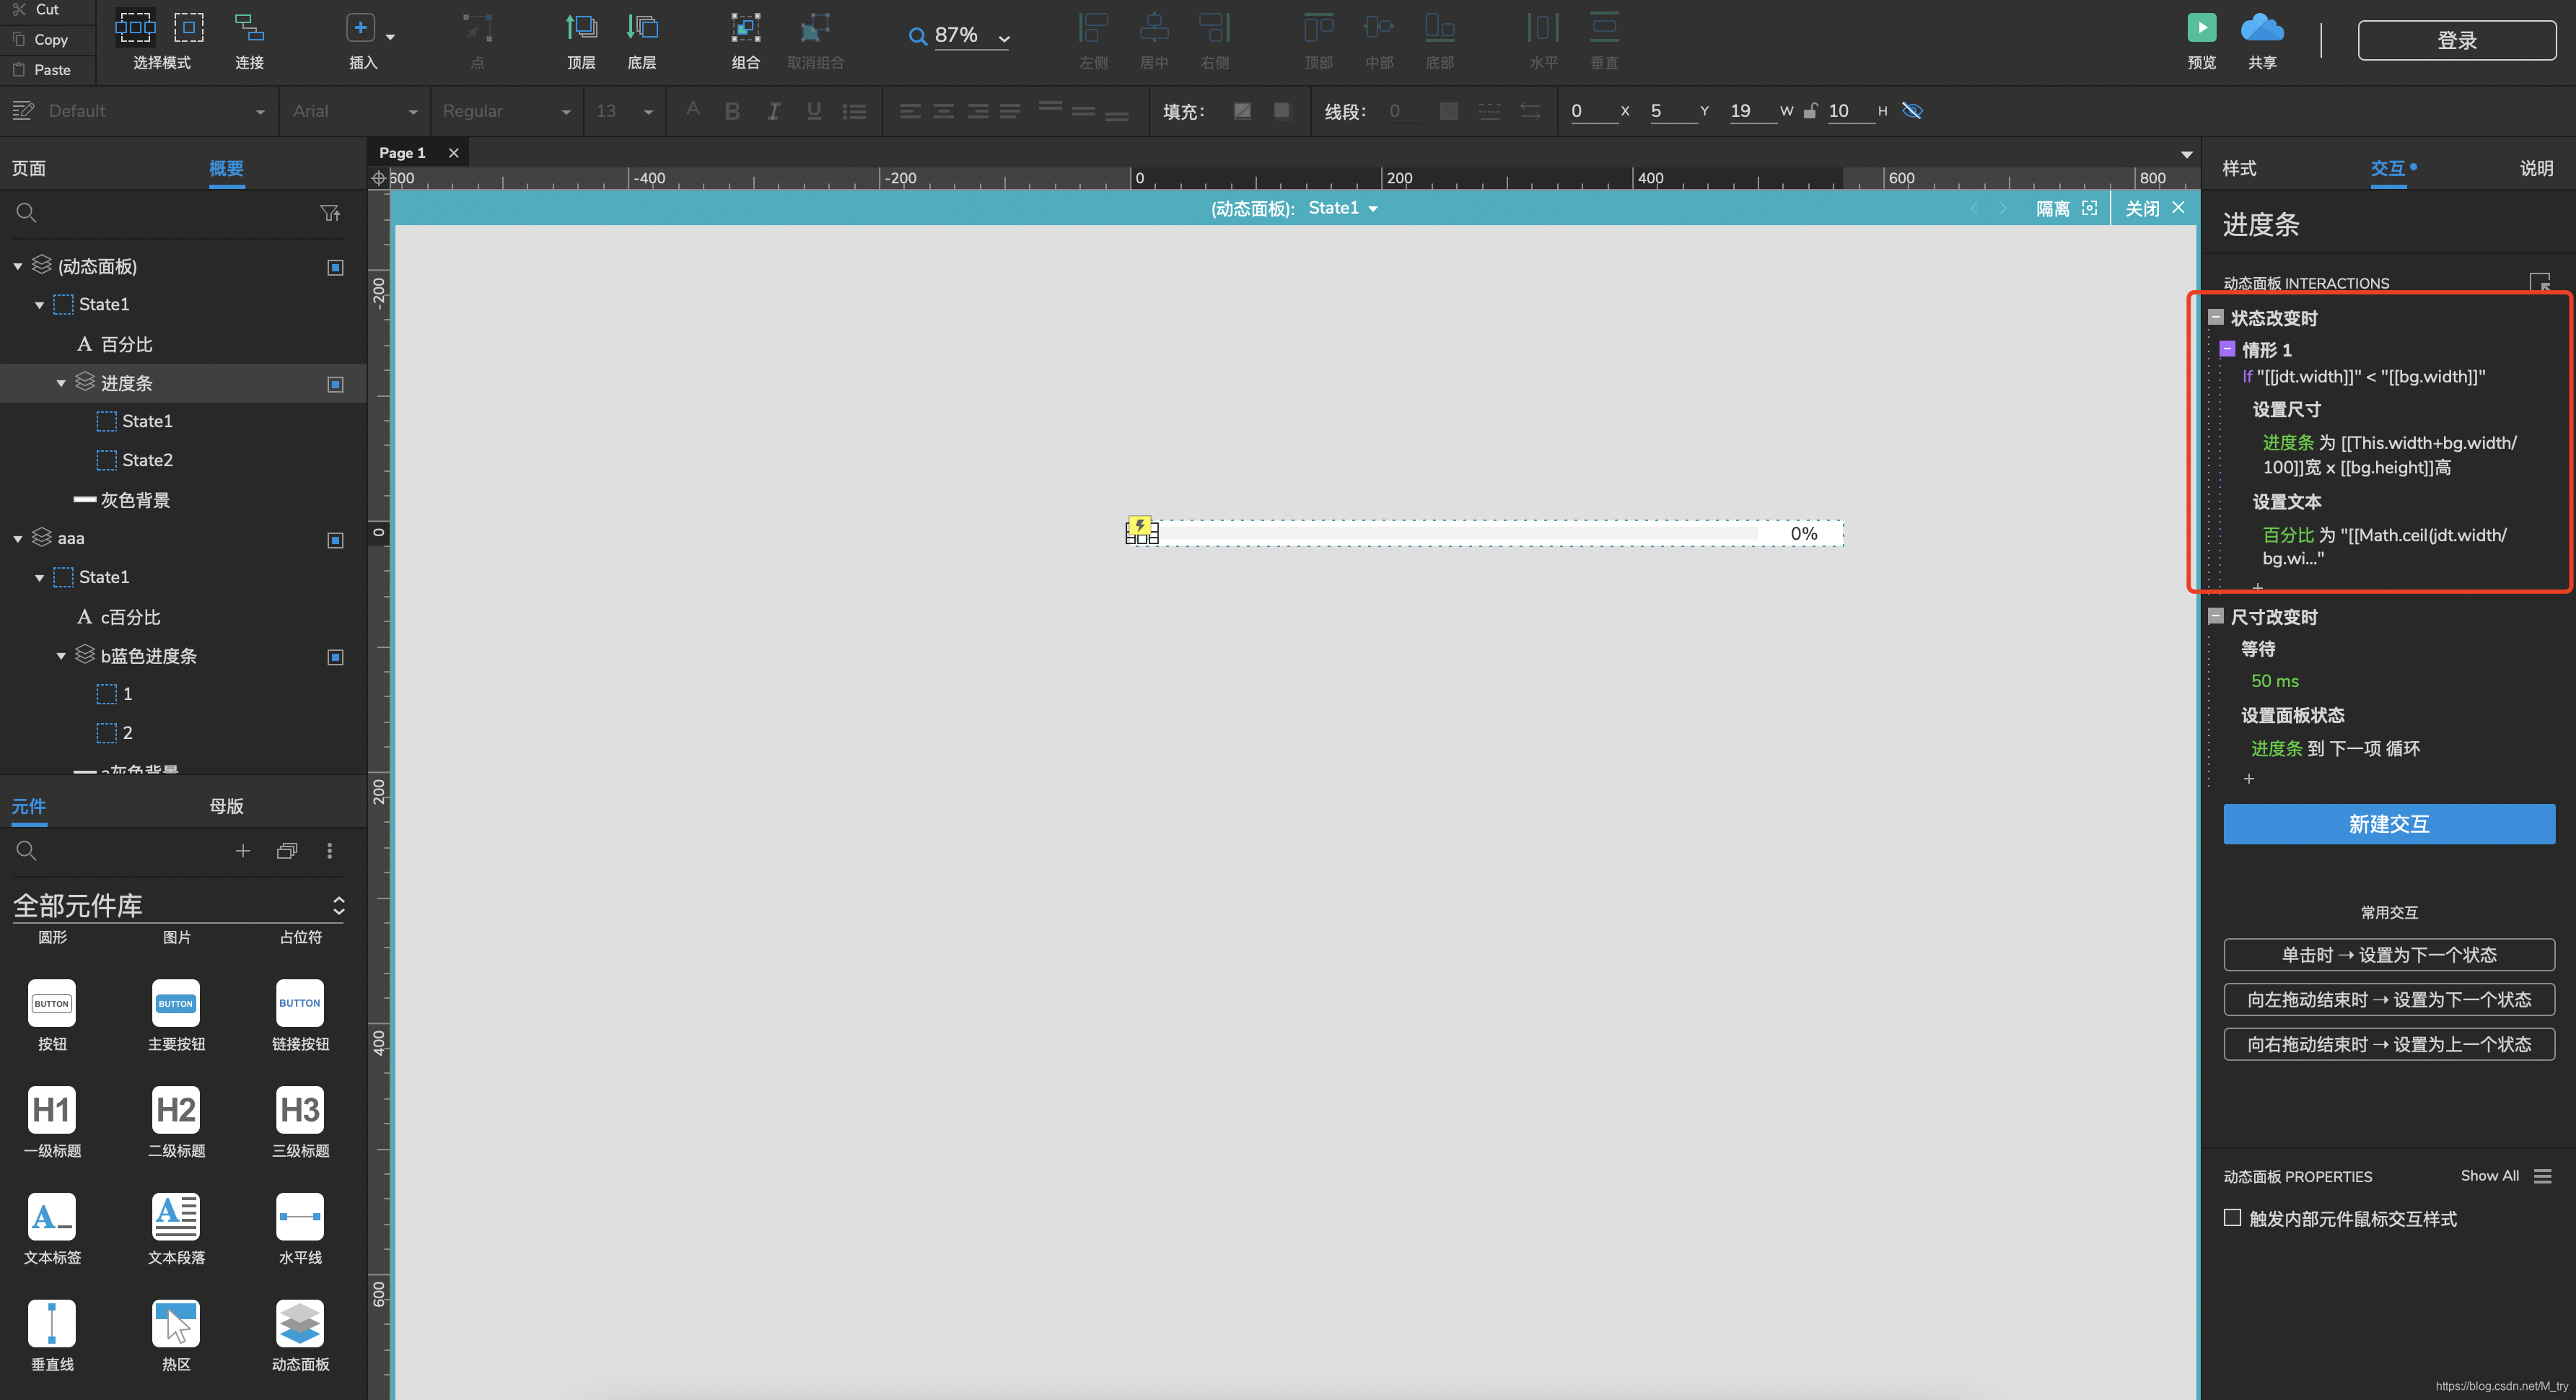Toggle the b蓝色进度条 row view indicator
Screen dimensions: 2576x1400
coord(336,657)
